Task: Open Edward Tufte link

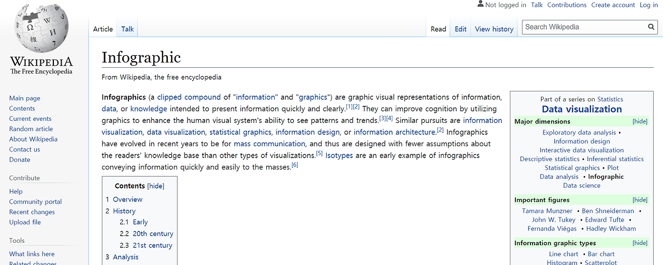Action: [604, 220]
